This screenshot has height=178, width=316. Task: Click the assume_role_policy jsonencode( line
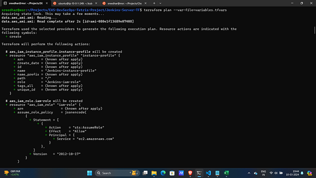[50, 112]
